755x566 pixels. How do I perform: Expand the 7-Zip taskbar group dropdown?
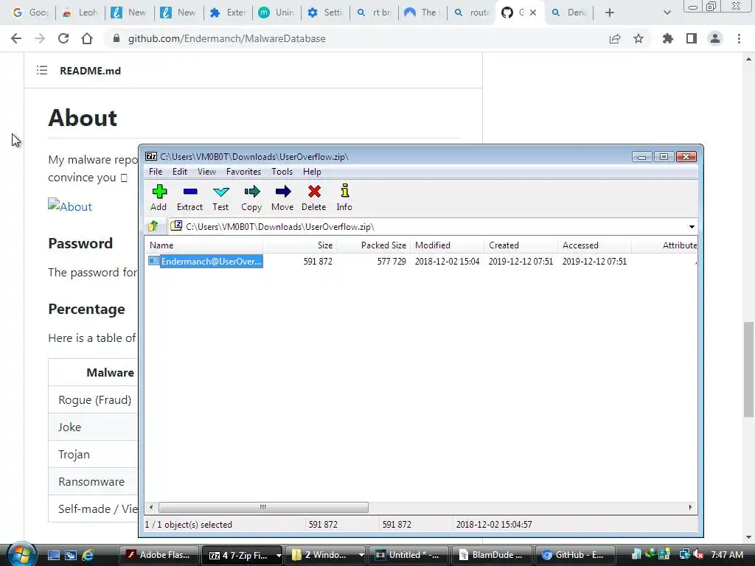tap(278, 555)
